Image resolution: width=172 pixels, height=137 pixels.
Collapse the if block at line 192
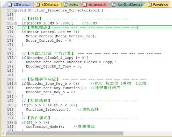(16, 122)
